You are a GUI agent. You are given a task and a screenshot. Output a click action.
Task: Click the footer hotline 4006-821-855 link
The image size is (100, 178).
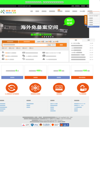(x=80, y=104)
